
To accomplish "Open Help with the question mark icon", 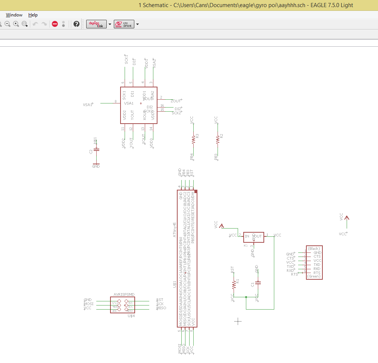I will pyautogui.click(x=76, y=24).
